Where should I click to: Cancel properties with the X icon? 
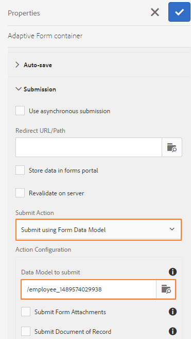pos(155,12)
